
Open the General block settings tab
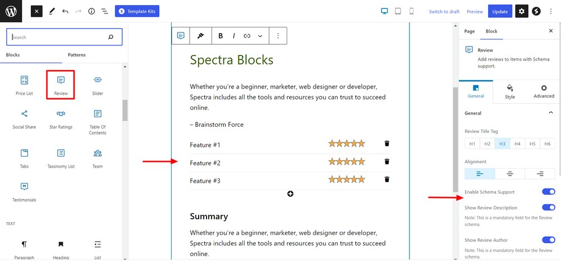[x=476, y=91]
